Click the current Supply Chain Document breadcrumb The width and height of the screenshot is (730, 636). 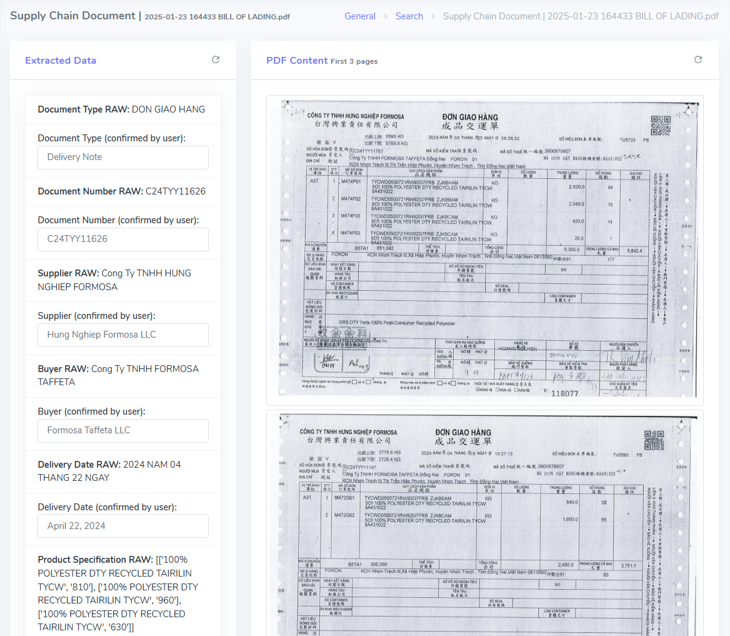[x=581, y=16]
